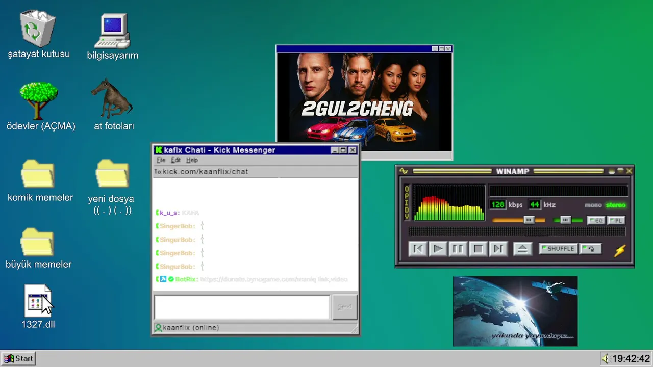Open the yeni dosya folder
The height and width of the screenshot is (367, 653).
click(x=112, y=174)
